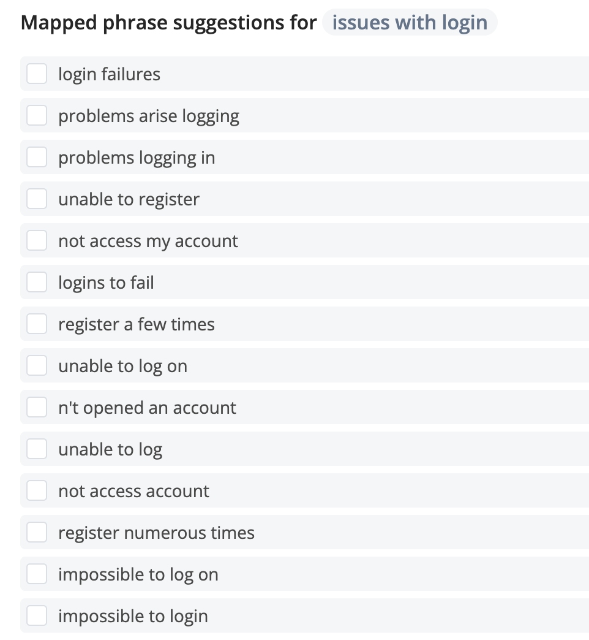Check the "problems arise logging" suggestion
Screen dimensions: 589x640
[37, 115]
